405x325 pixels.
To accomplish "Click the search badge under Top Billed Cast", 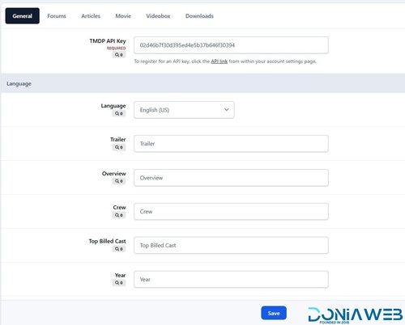I will pos(119,249).
